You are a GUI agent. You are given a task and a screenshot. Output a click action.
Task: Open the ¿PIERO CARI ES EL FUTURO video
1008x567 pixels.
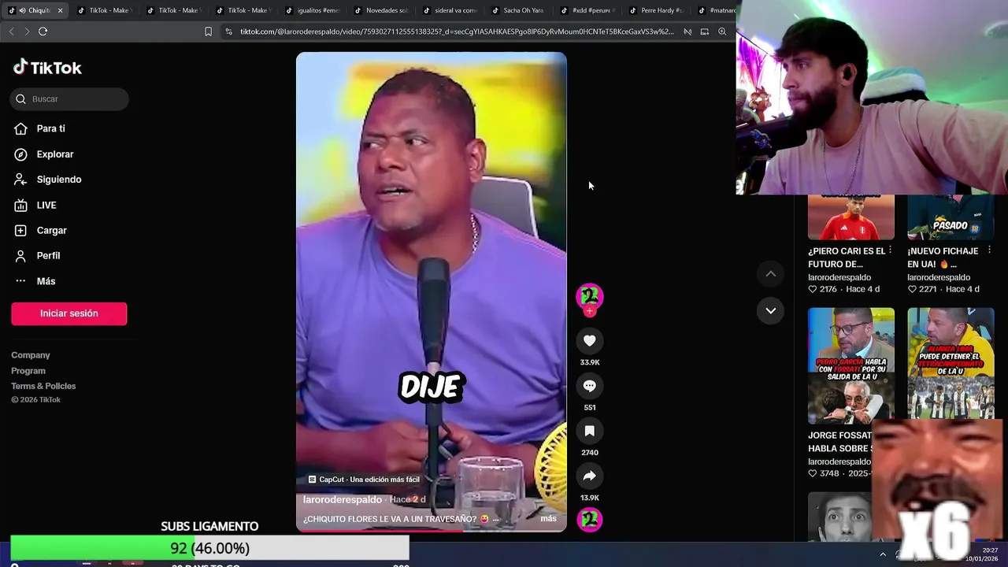pos(851,217)
